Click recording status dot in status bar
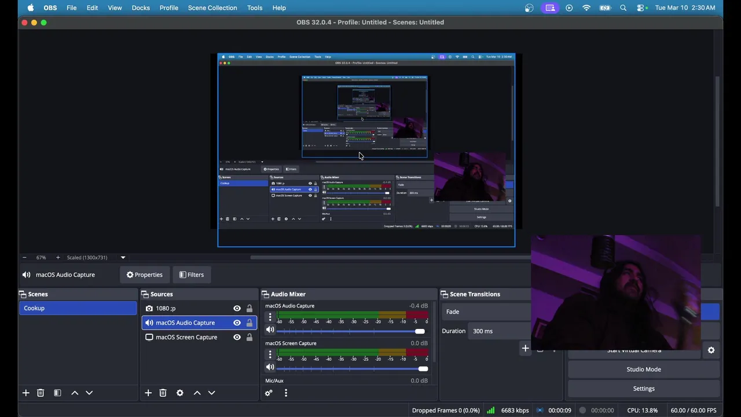 (x=582, y=410)
